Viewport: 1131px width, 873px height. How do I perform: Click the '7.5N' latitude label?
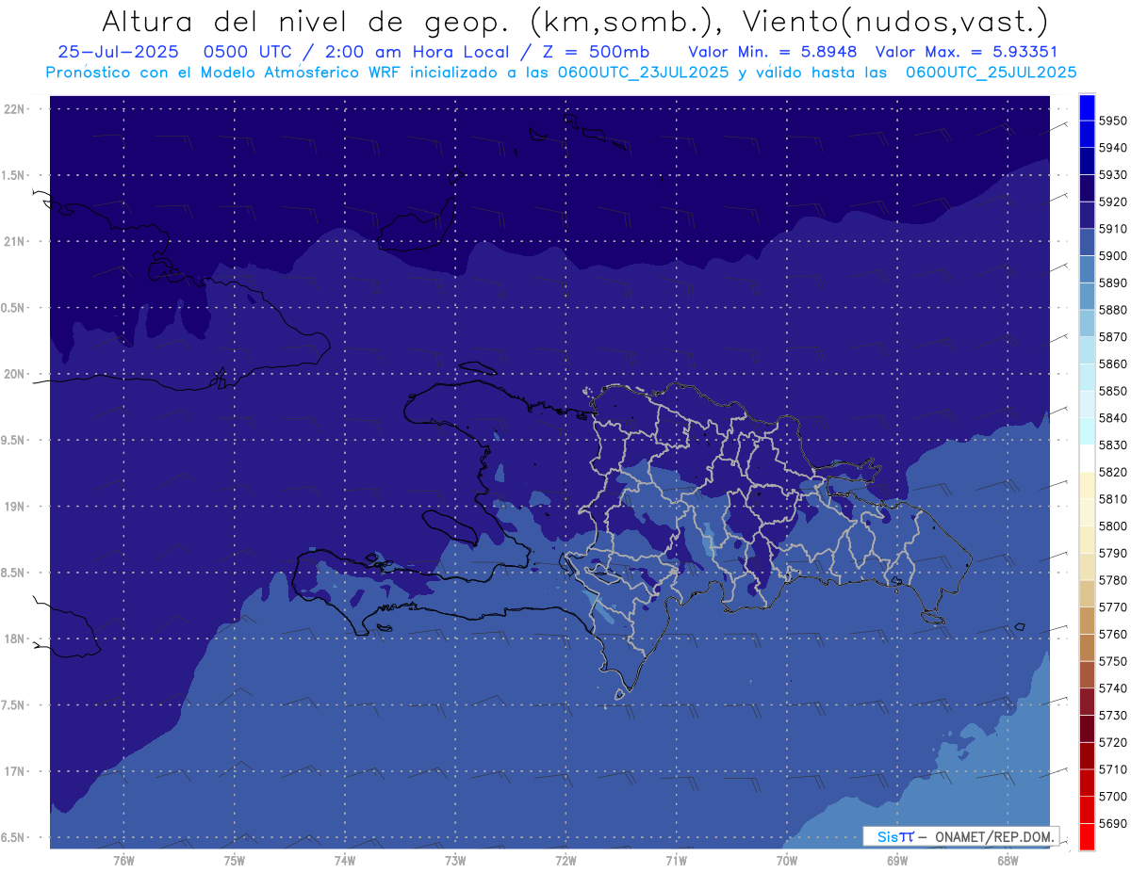(x=14, y=704)
